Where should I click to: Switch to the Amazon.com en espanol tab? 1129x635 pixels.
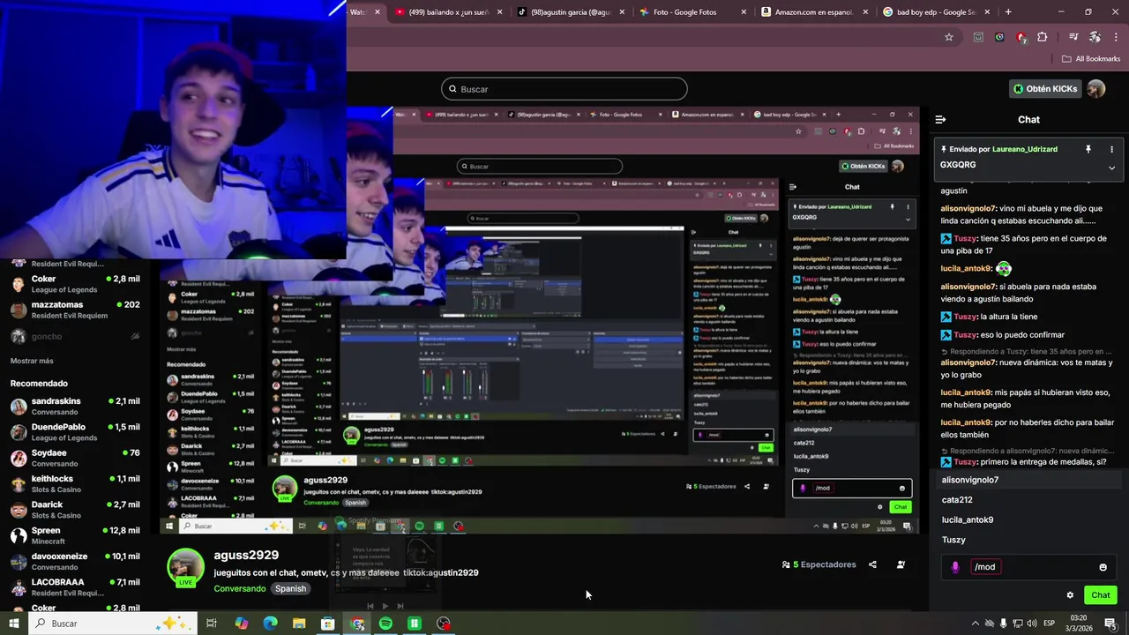pos(811,12)
